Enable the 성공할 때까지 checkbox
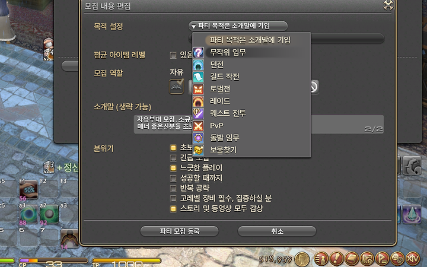The width and height of the screenshot is (427, 267). click(x=173, y=178)
